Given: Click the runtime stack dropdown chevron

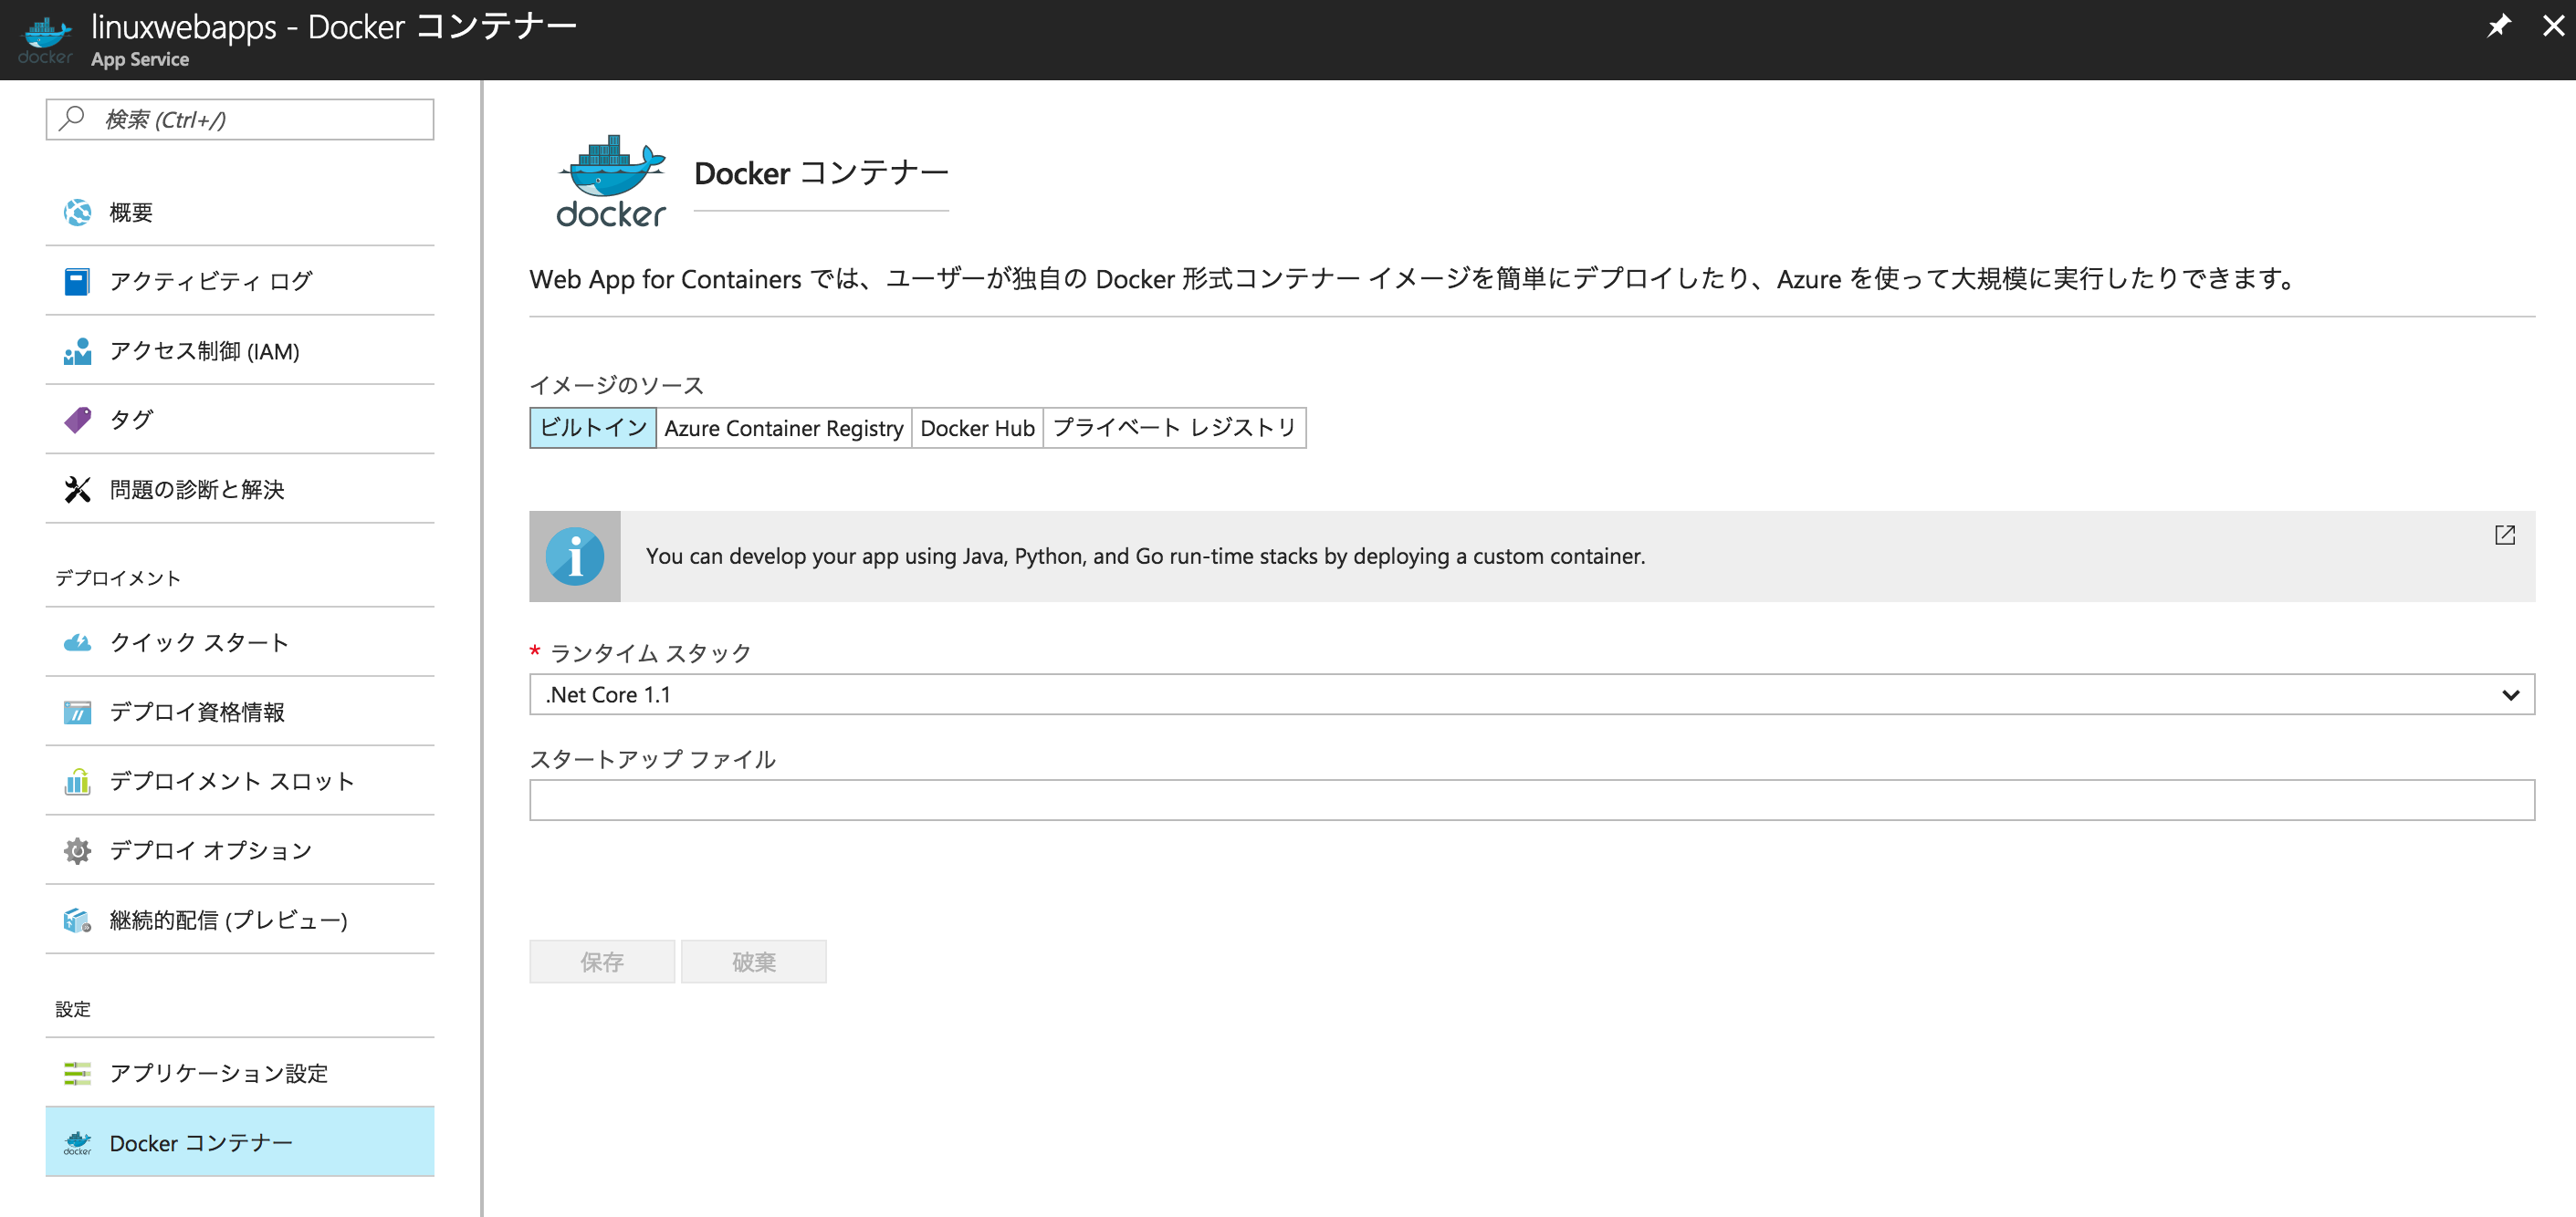Looking at the screenshot, I should (x=2511, y=695).
